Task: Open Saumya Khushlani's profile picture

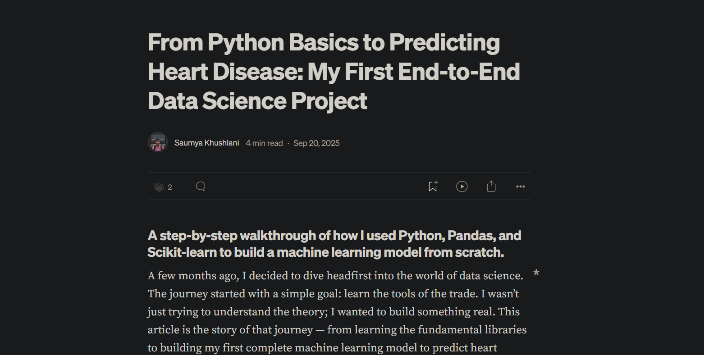Action: [158, 142]
